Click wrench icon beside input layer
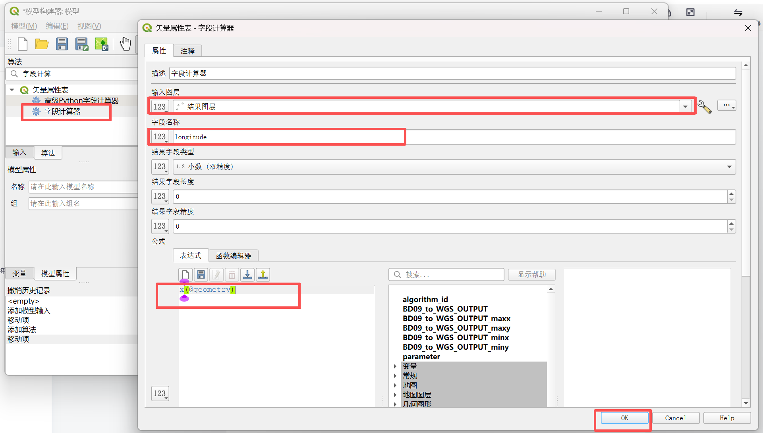The height and width of the screenshot is (433, 763). [704, 107]
